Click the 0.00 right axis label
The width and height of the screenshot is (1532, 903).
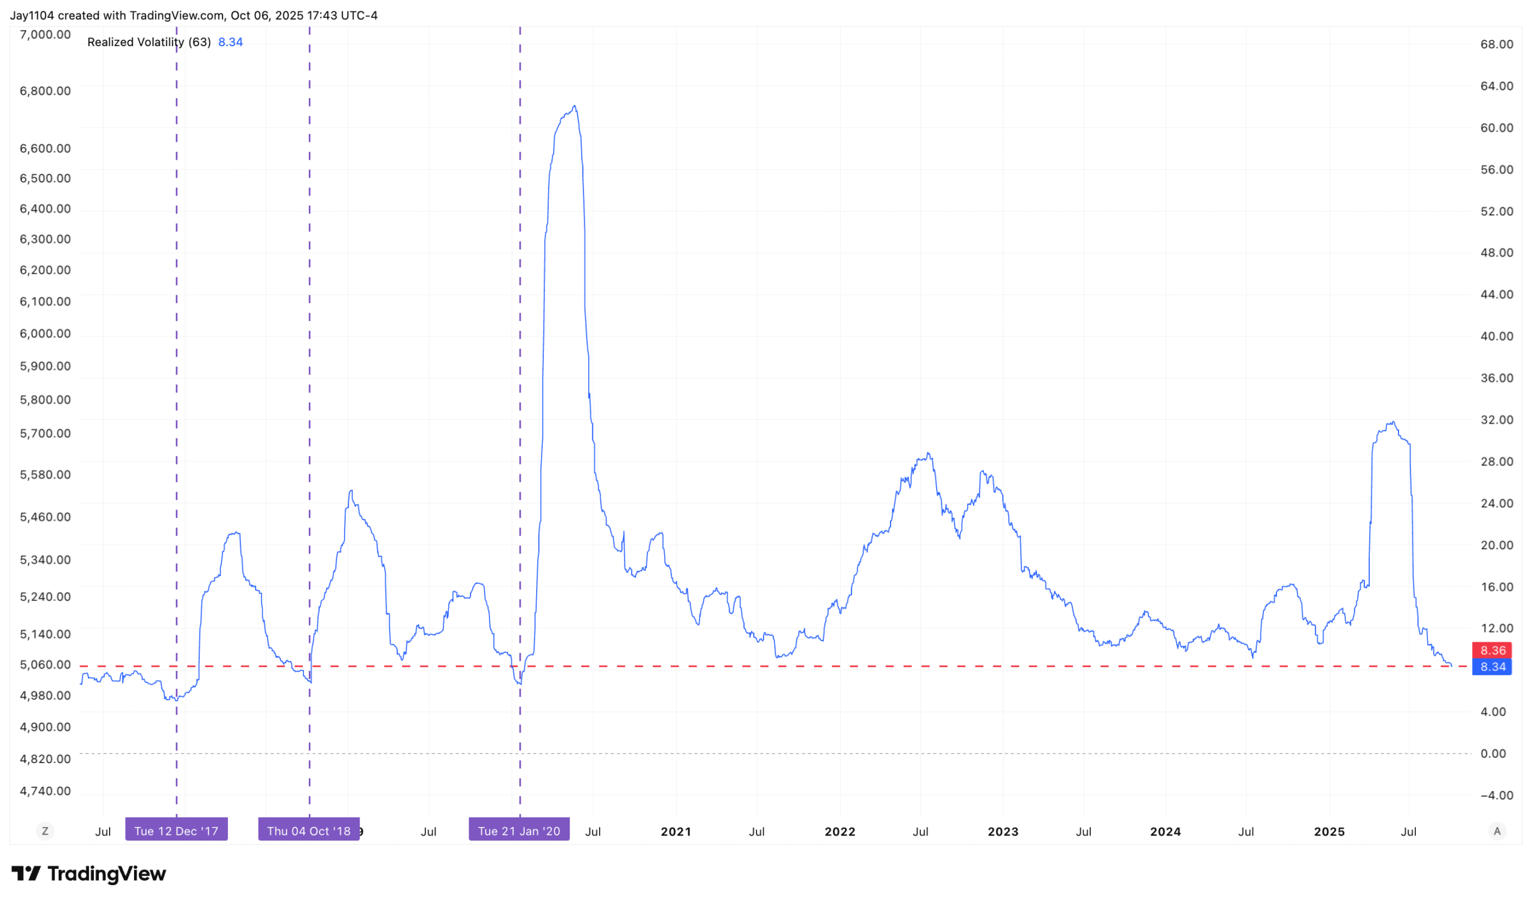pyautogui.click(x=1493, y=753)
